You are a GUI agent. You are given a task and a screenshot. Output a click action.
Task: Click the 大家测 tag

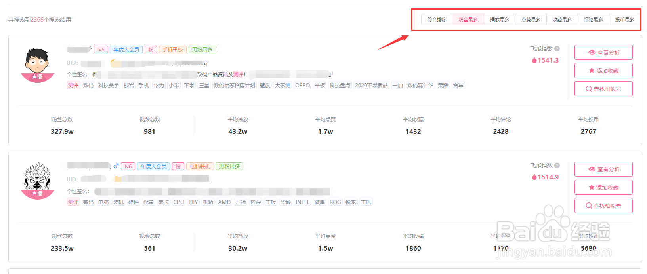coord(282,85)
